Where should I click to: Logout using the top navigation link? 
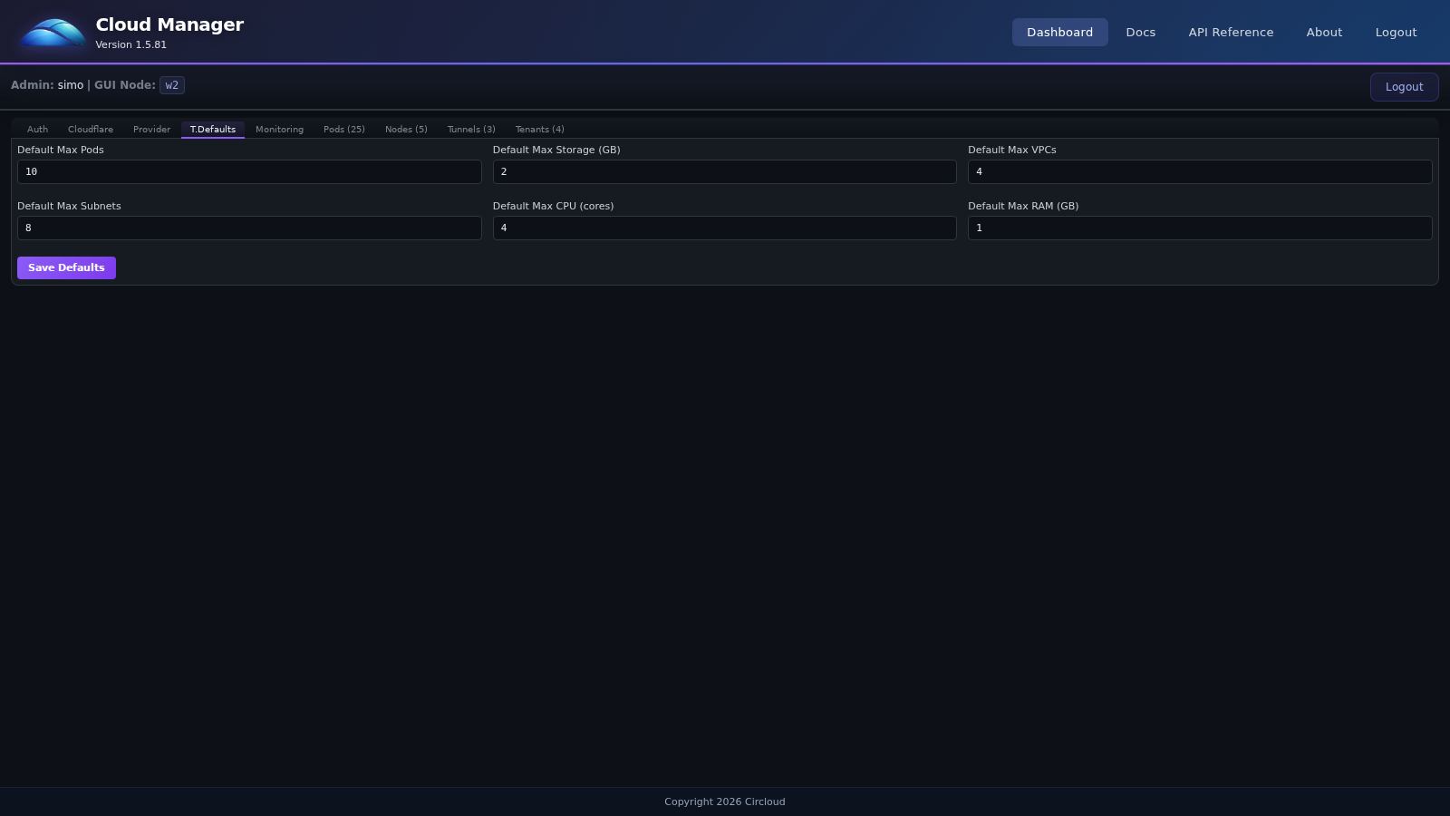pos(1396,32)
